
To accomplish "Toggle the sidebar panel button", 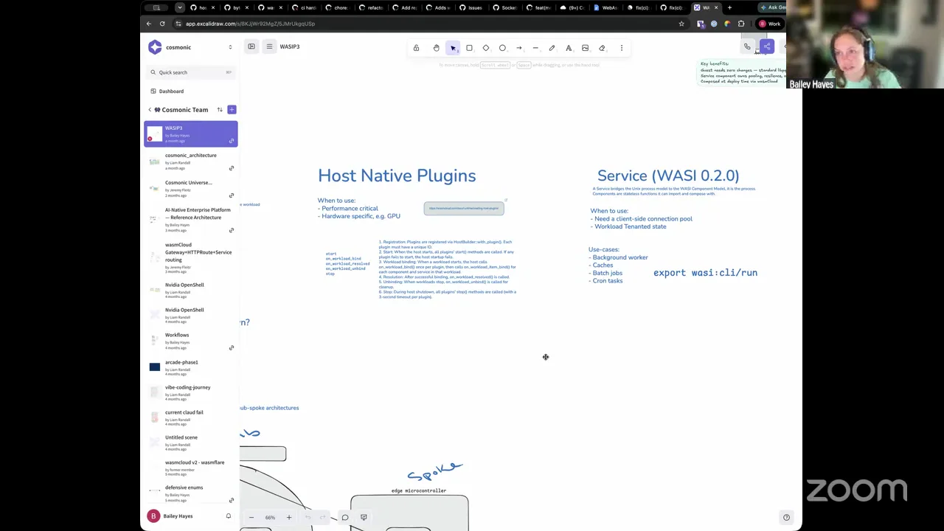I will (251, 46).
